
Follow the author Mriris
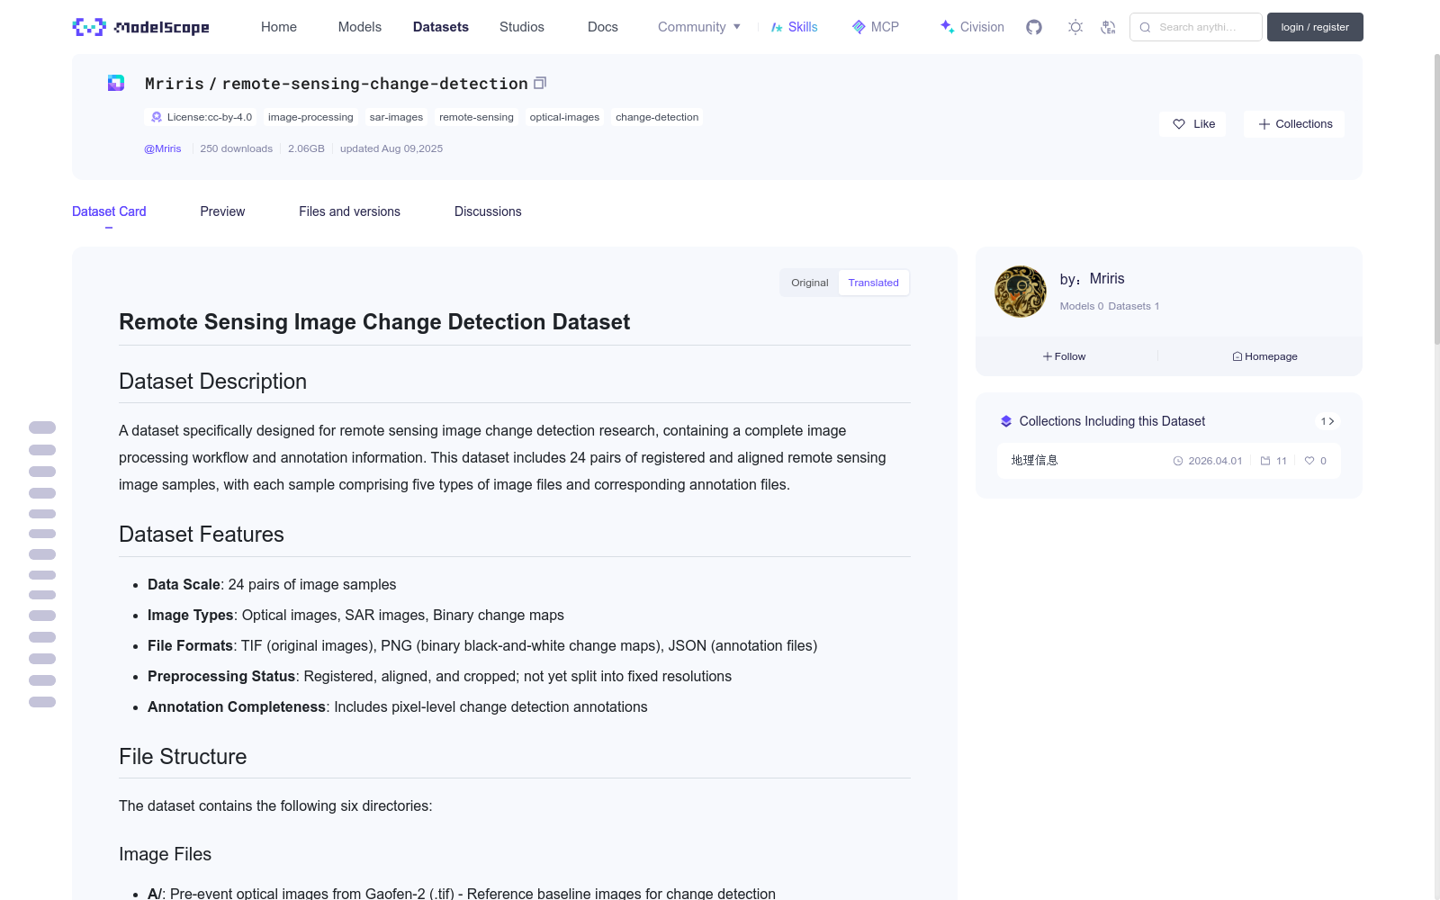coord(1065,356)
